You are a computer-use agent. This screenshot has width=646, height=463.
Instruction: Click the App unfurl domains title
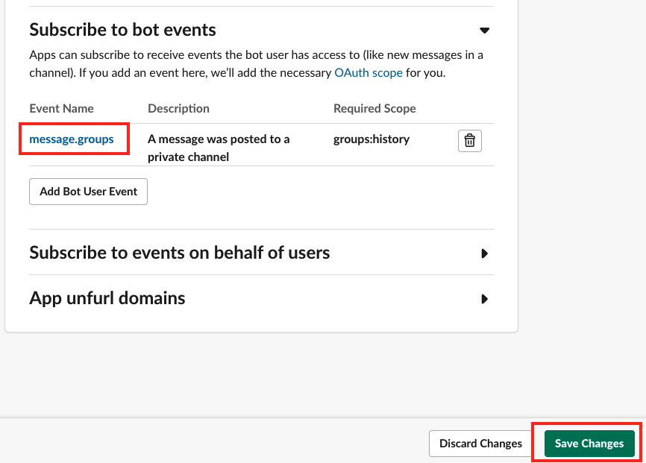pyautogui.click(x=107, y=298)
